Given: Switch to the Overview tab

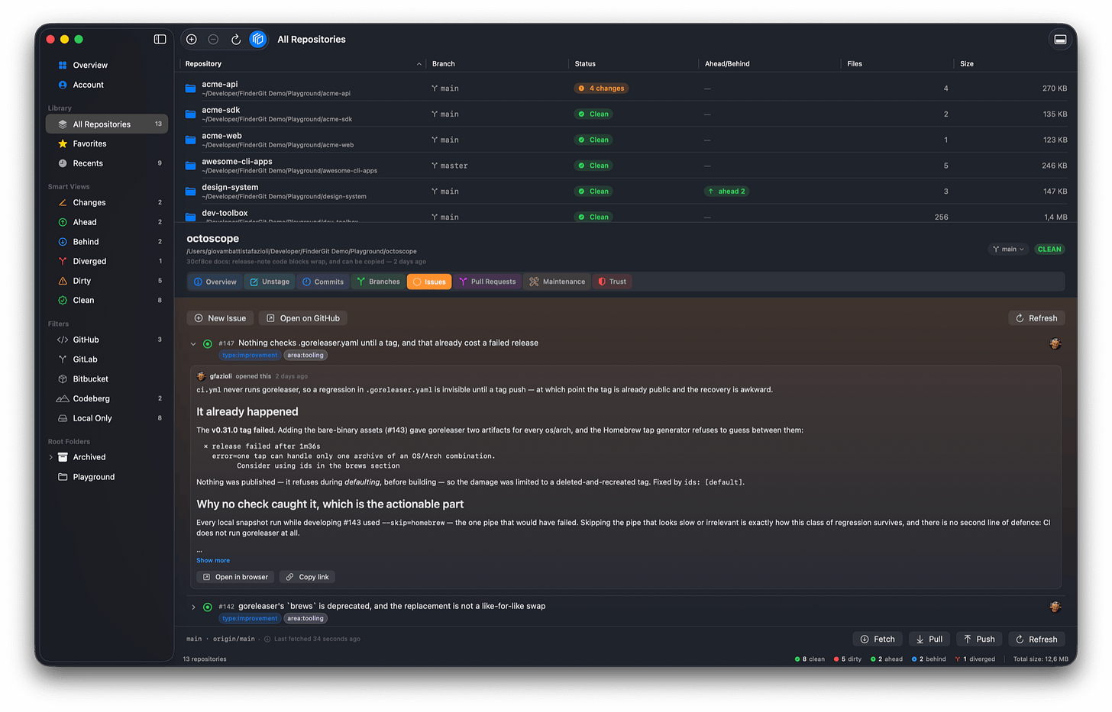Looking at the screenshot, I should click(x=215, y=282).
